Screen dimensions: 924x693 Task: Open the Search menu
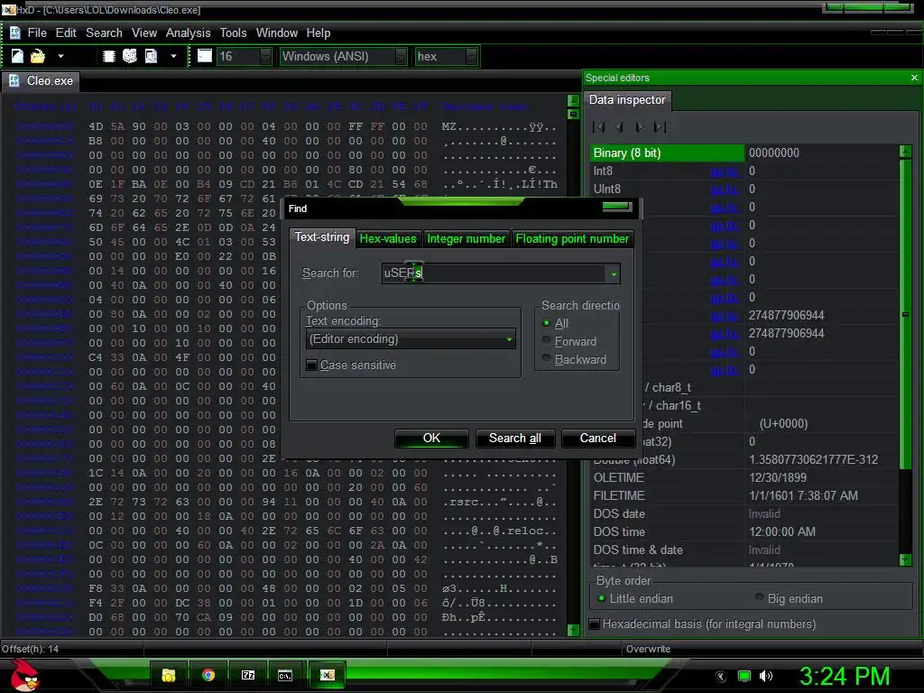tap(104, 33)
